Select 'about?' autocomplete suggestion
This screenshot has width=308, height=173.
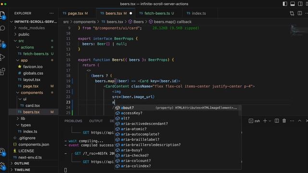pos(178,108)
